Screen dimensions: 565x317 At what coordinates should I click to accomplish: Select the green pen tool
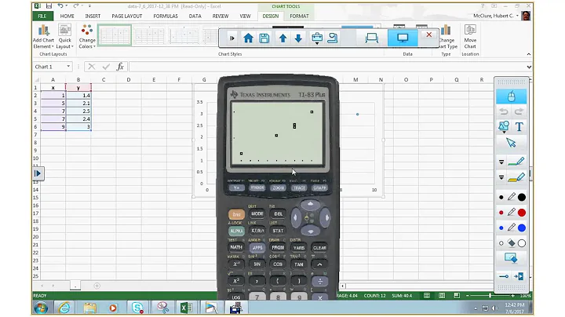coord(516,162)
